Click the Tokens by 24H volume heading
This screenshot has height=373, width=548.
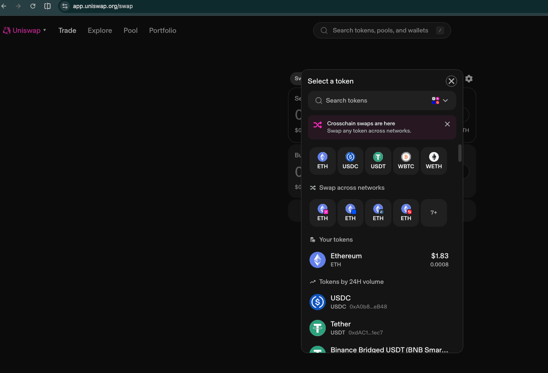[x=351, y=282]
